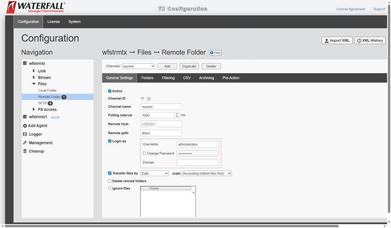Uncheck the Active checkbox

[110, 91]
